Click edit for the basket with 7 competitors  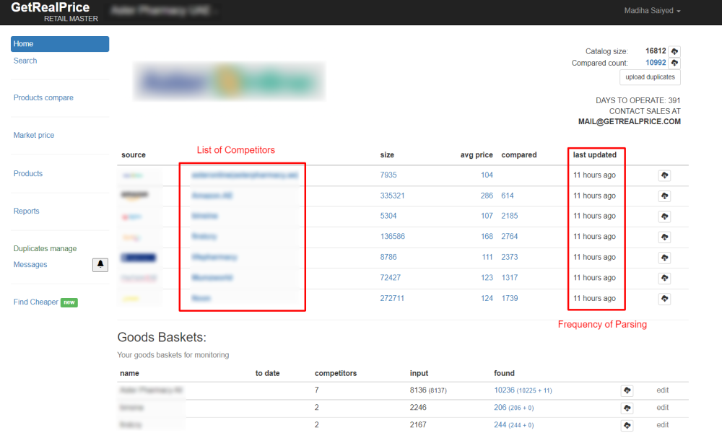coord(662,390)
